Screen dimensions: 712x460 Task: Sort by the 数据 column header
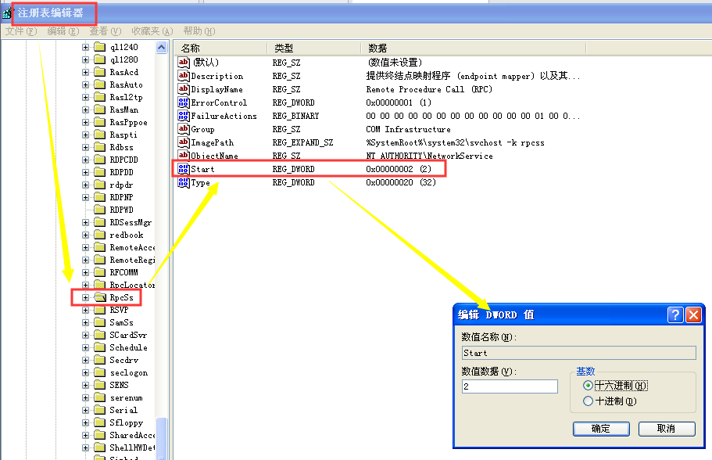pos(473,49)
